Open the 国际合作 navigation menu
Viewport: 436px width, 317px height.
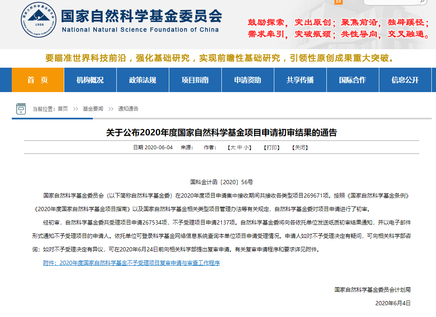coord(352,80)
